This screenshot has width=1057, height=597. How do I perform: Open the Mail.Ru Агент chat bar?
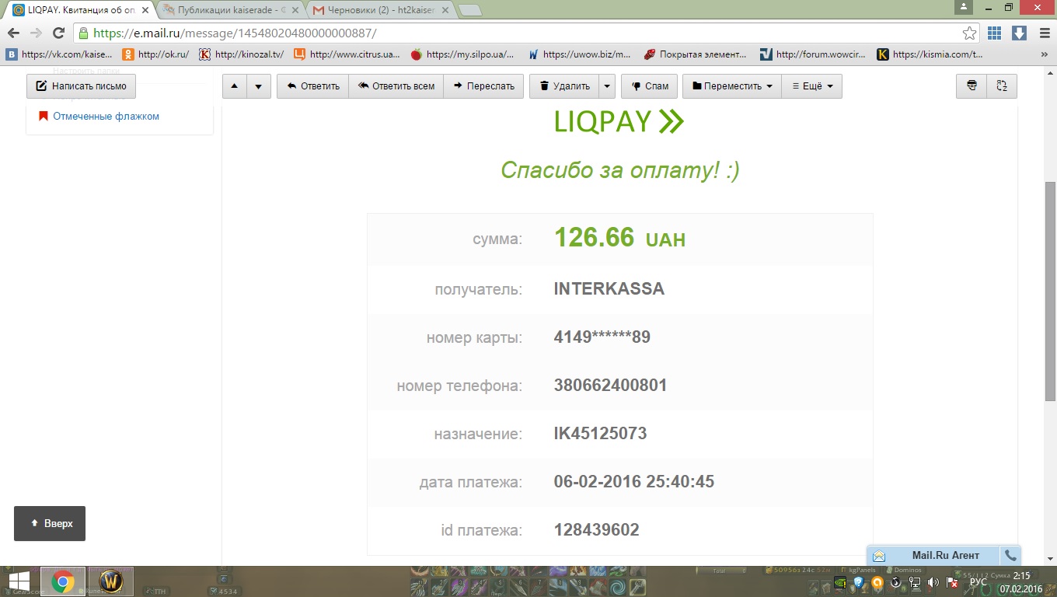[944, 556]
